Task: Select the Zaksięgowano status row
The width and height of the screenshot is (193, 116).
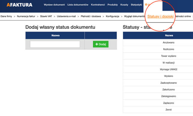Action: [158, 96]
